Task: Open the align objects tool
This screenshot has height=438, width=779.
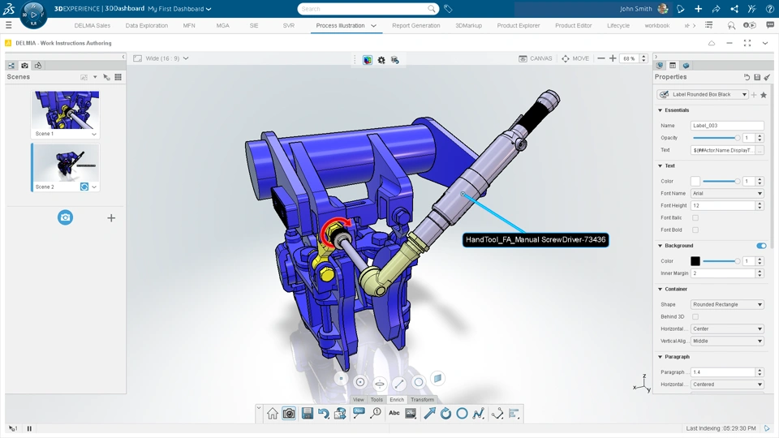Action: click(514, 413)
